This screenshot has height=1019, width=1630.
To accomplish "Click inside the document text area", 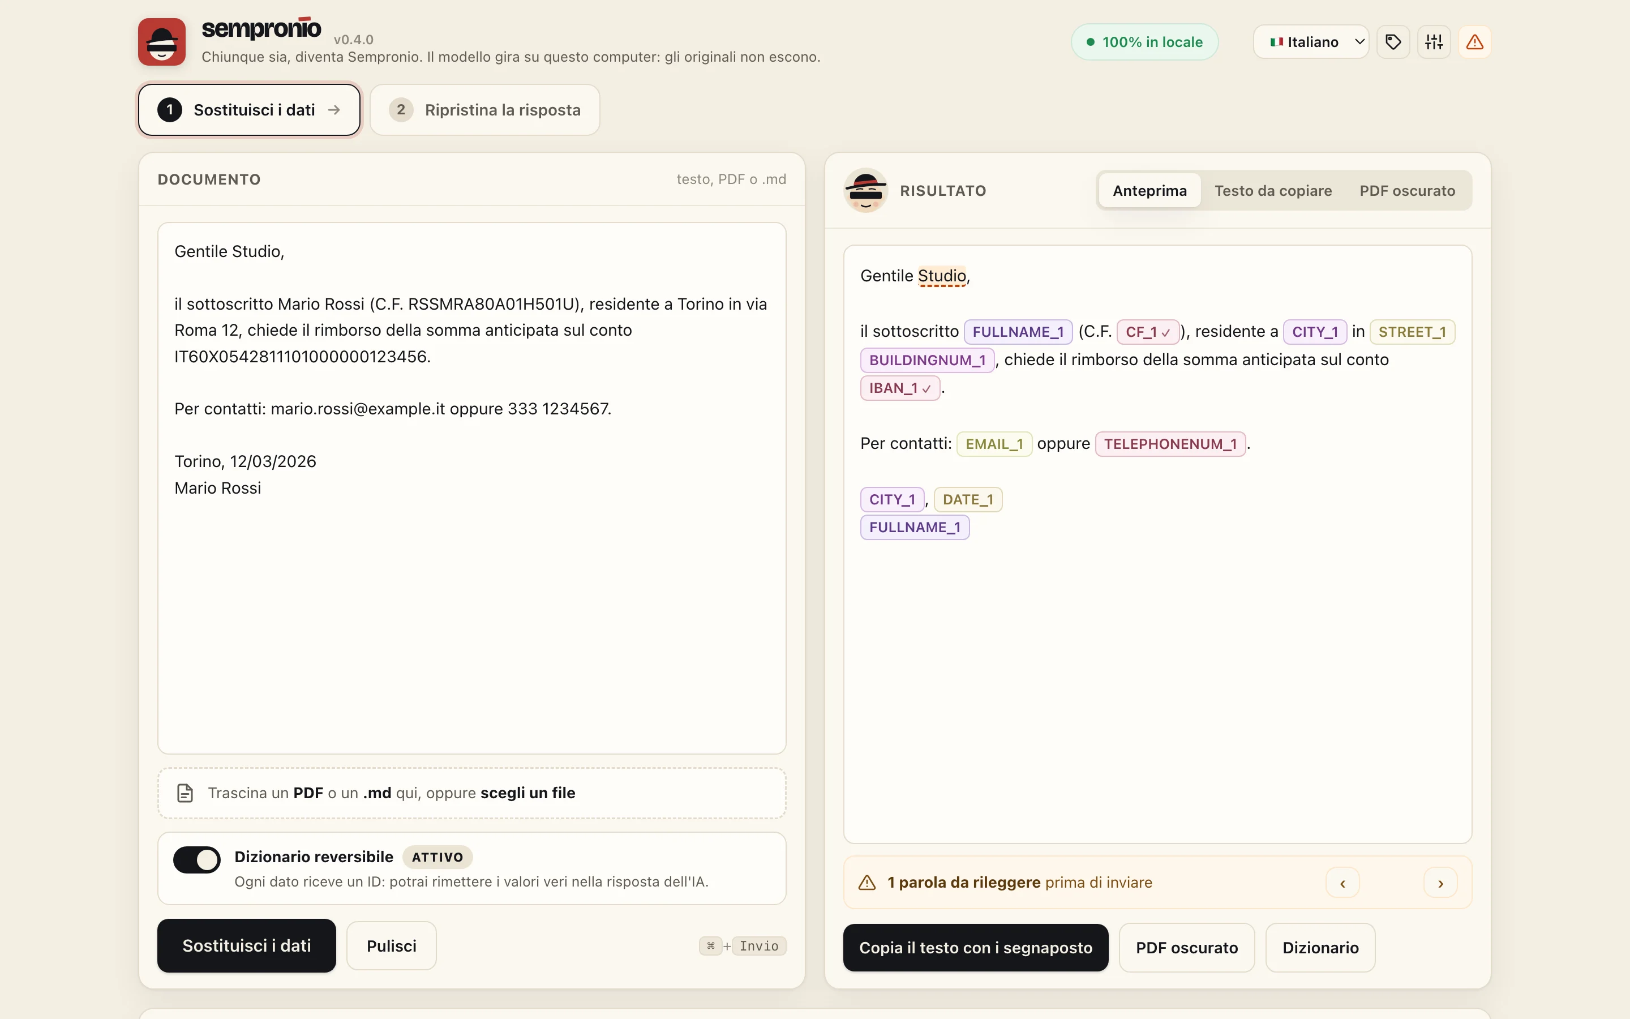I will [x=471, y=488].
